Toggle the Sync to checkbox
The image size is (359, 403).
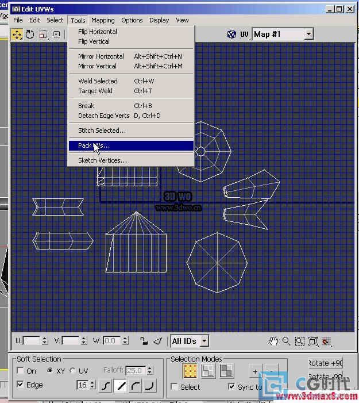pos(231,386)
